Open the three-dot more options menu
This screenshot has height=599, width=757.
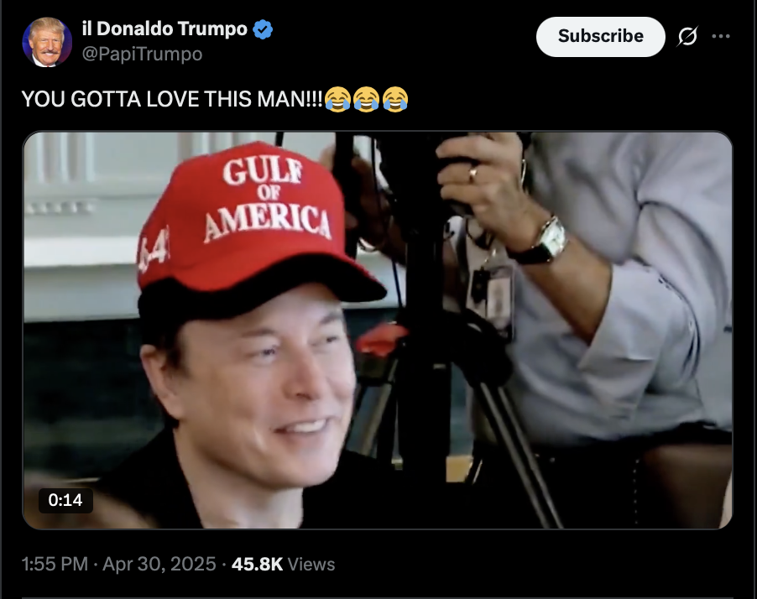coord(721,36)
